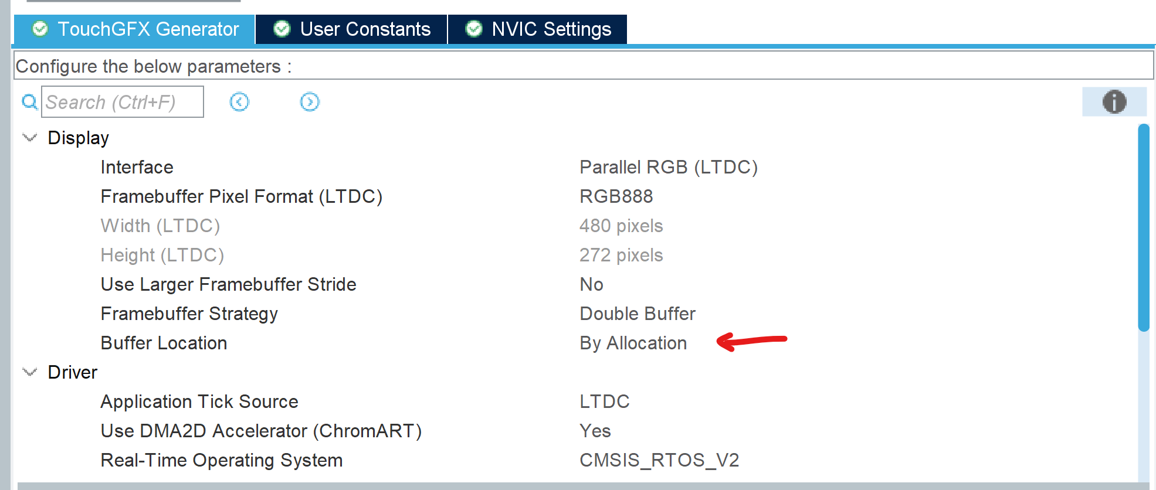The image size is (1156, 490).
Task: Click the Interface value Parallel RGB (LTDC)
Action: (x=668, y=167)
